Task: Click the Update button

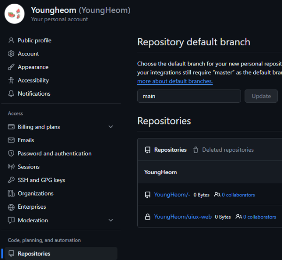Action: (x=261, y=96)
